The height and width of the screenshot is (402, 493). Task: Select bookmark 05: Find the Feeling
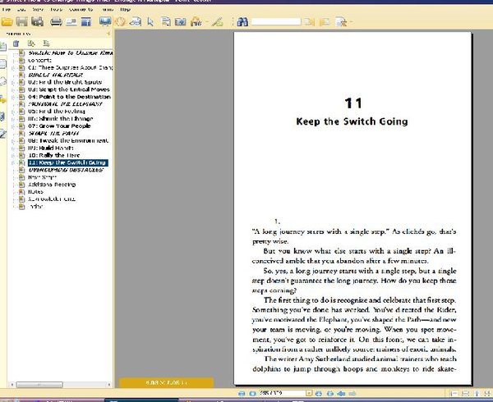point(56,112)
